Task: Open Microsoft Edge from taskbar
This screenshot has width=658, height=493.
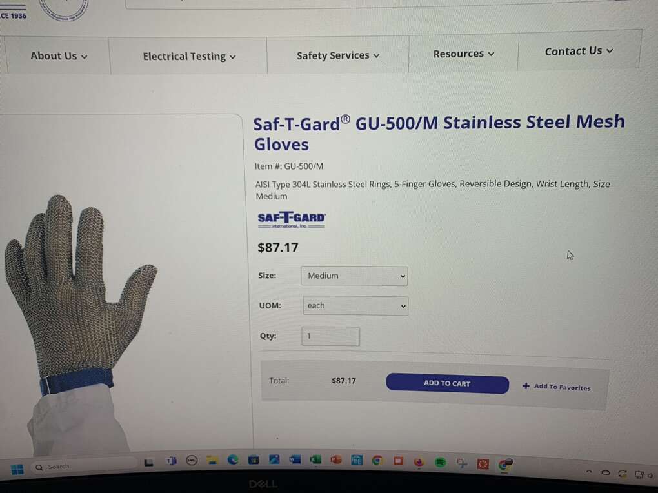Action: (233, 459)
